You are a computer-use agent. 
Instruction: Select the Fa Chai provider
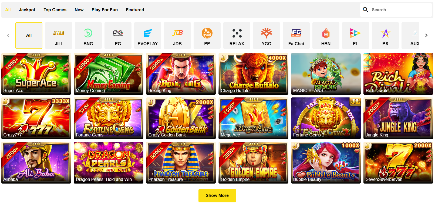point(296,36)
